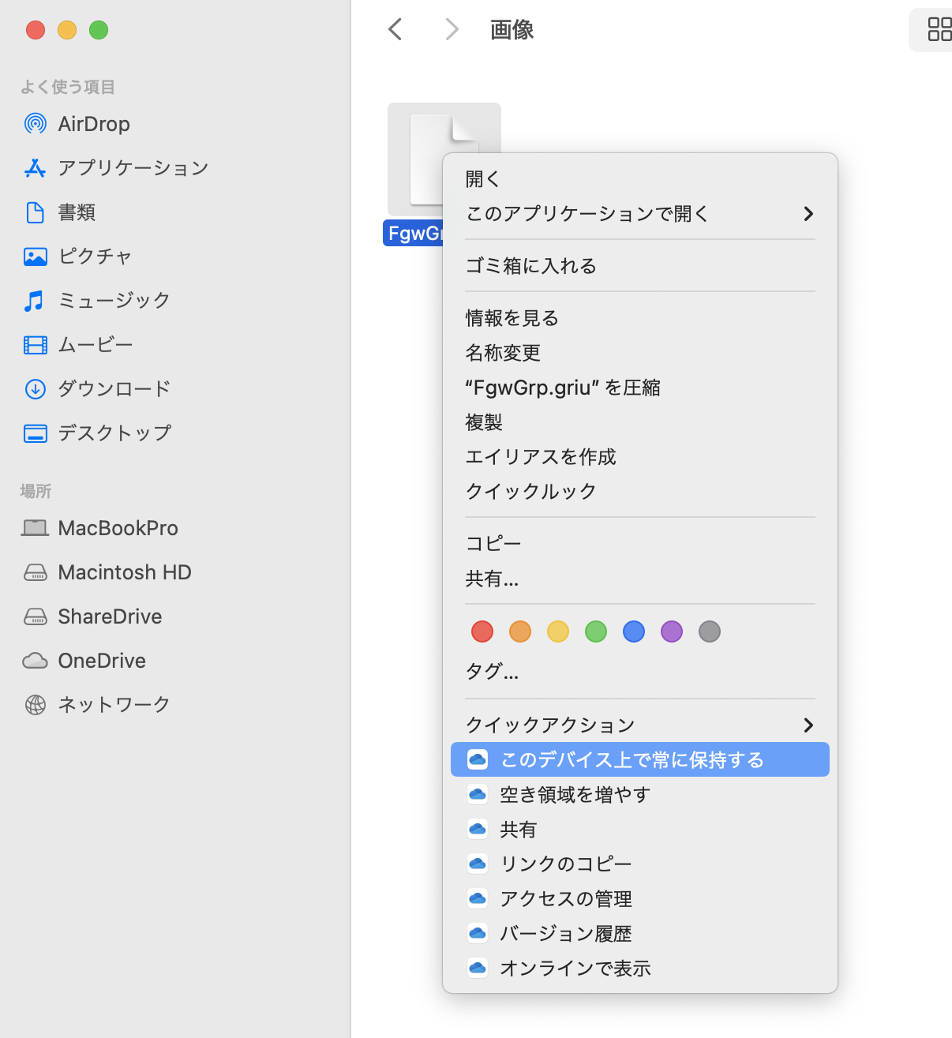Click the アプリケーション sidebar icon
Viewport: 952px width, 1038px height.
click(36, 168)
